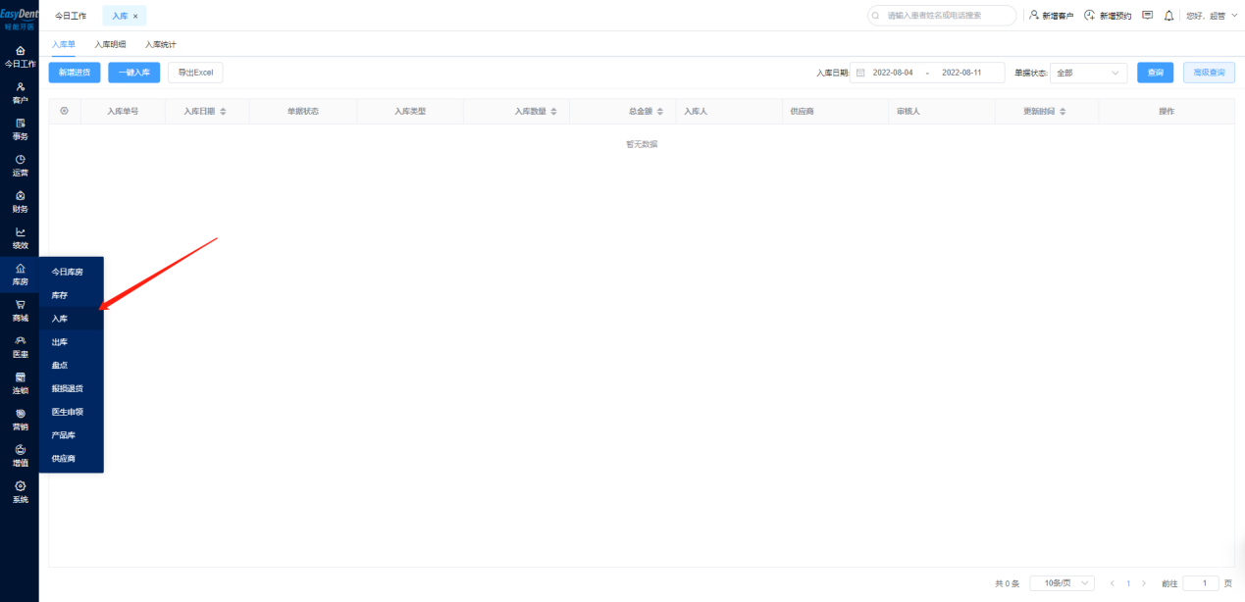Choose 盘点 in the submenu
1245x602 pixels.
(x=72, y=365)
